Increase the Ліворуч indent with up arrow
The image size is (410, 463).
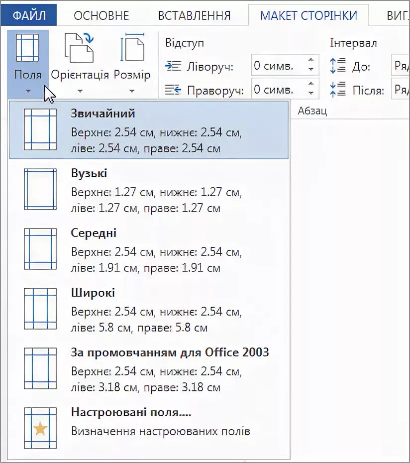coord(311,61)
